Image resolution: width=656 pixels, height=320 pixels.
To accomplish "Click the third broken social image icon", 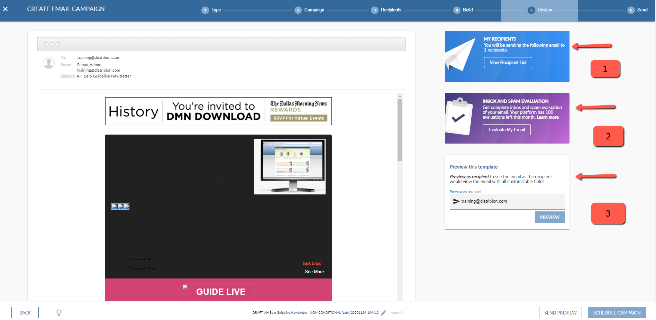I will click(126, 207).
